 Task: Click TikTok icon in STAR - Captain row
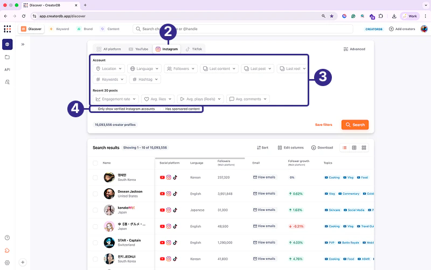(175, 243)
